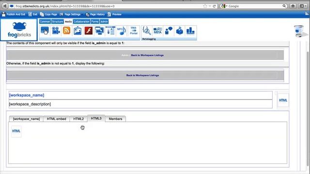Open the HTML embed tab

click(x=56, y=119)
